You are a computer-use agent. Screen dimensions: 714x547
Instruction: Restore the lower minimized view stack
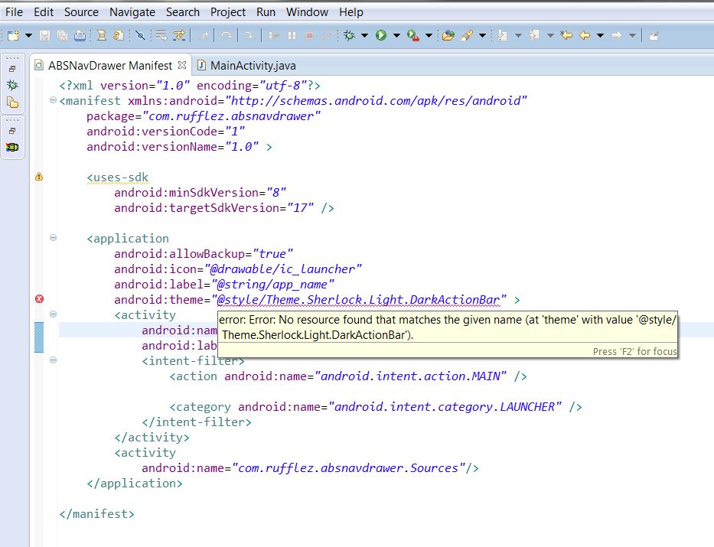pyautogui.click(x=12, y=131)
